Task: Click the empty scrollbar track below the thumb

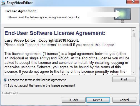Action: 133,54
